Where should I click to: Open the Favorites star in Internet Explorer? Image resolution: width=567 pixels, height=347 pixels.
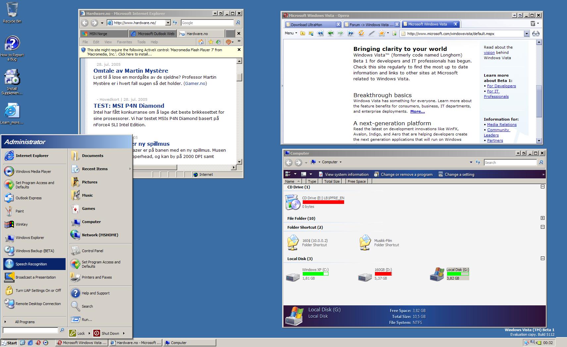click(x=210, y=42)
